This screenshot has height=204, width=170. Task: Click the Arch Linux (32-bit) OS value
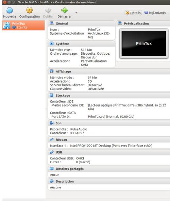click(99, 35)
